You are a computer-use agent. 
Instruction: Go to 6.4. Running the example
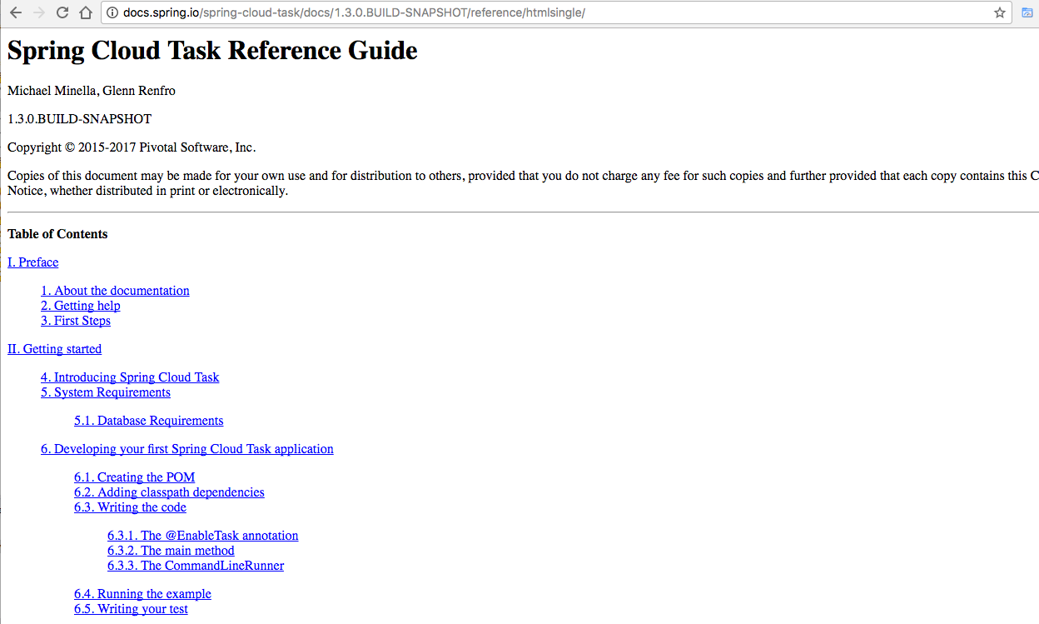click(x=142, y=594)
